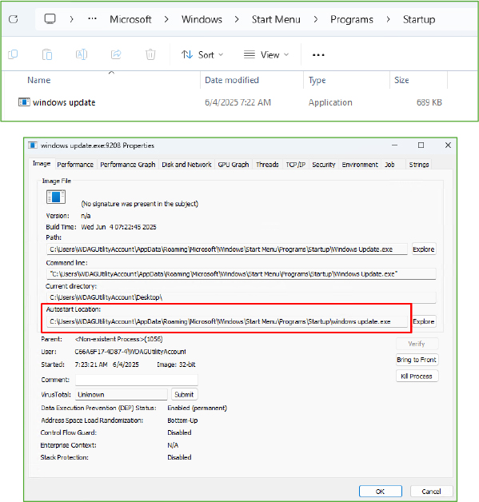Viewport: 479px width, 502px height.
Task: Sort files by the Name column header
Action: point(38,80)
